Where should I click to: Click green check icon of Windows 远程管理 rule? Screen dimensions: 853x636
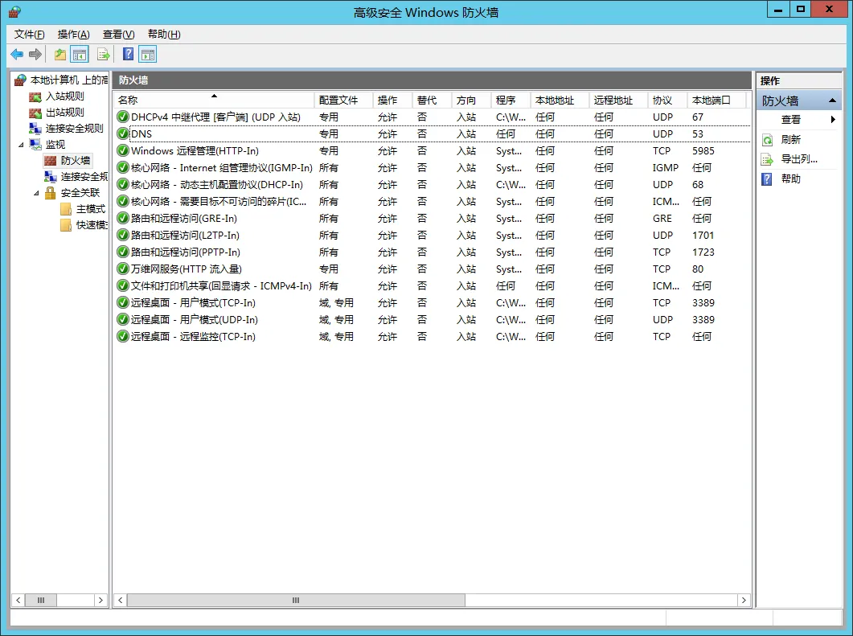pos(123,150)
